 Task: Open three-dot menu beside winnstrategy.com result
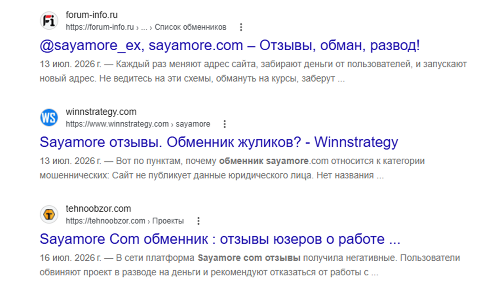[x=225, y=124]
